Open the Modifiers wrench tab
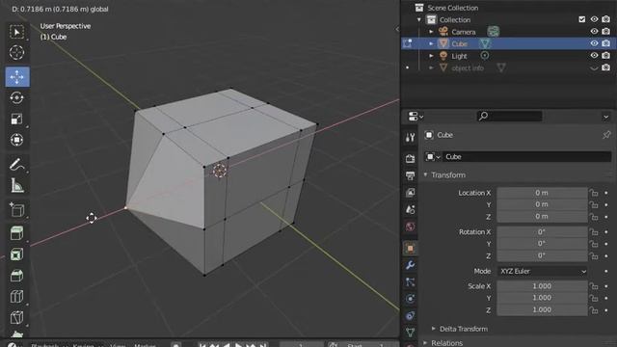Viewport: 617px width, 347px height. click(410, 265)
